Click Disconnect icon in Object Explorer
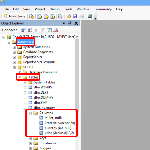 point(30,30)
